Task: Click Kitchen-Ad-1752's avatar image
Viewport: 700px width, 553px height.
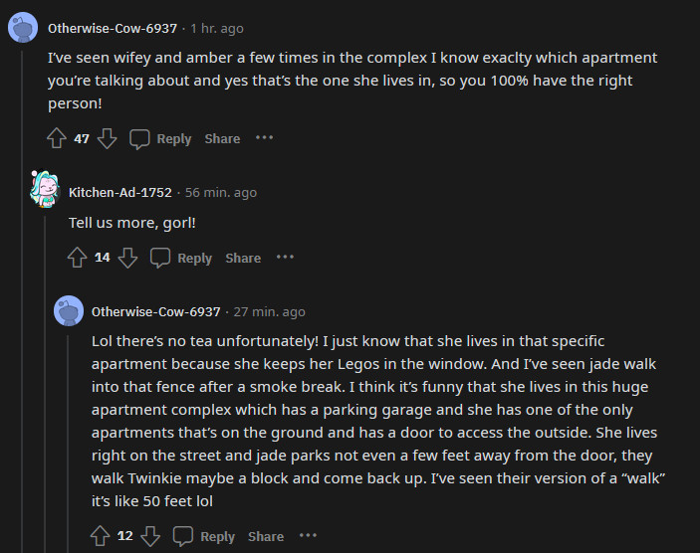Action: click(x=45, y=189)
